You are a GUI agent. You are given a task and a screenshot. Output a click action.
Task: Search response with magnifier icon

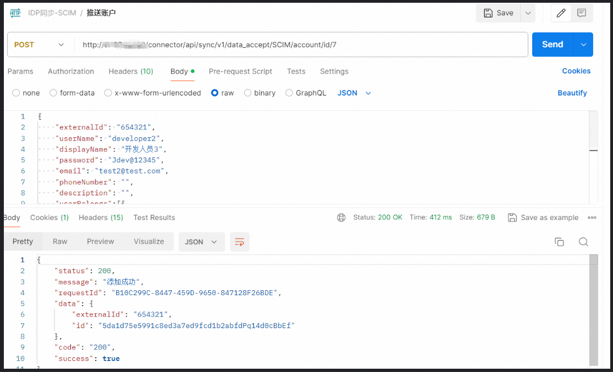[583, 242]
